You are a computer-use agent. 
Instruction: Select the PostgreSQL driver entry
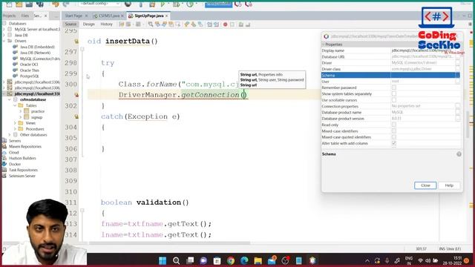tap(30, 76)
